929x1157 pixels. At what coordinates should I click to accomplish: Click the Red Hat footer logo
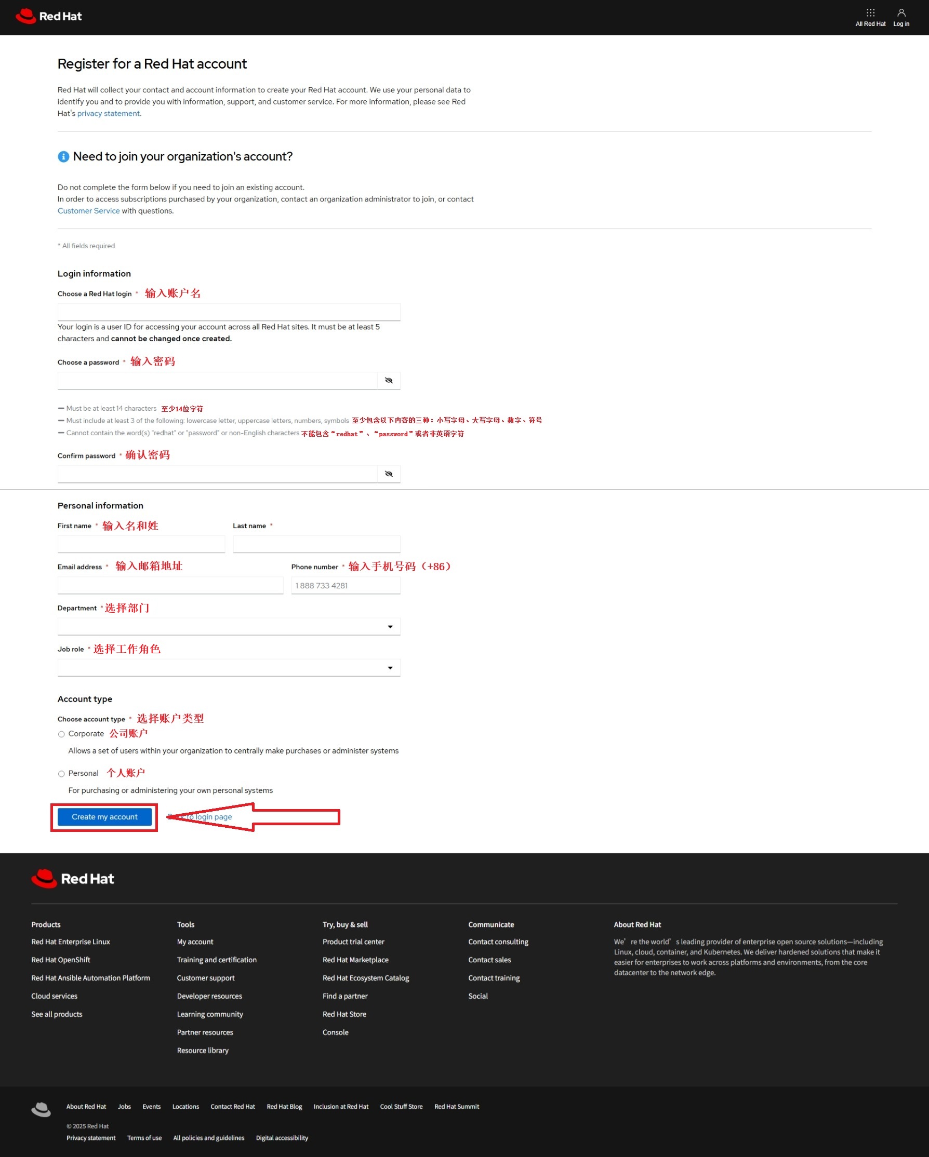click(73, 879)
